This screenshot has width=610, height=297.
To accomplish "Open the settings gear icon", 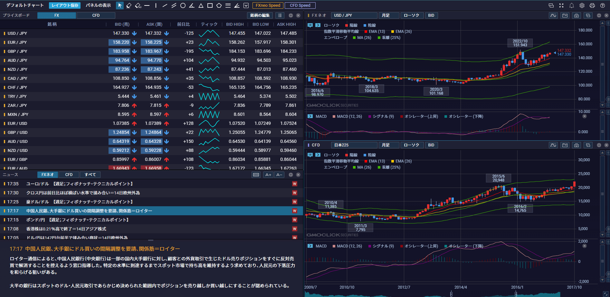I will tap(581, 5).
